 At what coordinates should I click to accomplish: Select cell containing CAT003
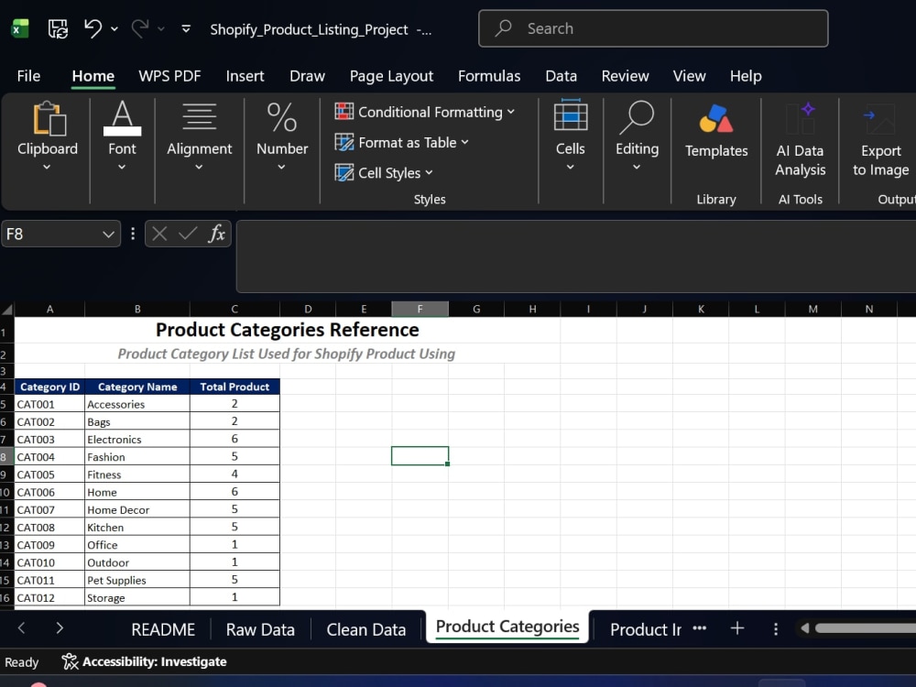[x=49, y=439]
